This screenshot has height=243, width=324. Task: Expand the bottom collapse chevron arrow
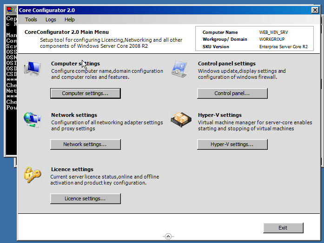[x=168, y=237]
